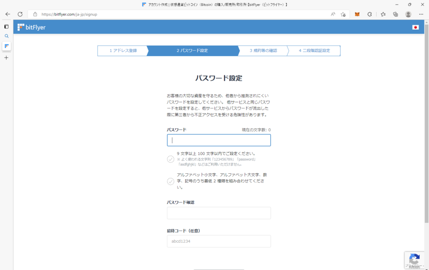Screen dimensions: 429x270
Task: Open Japan flag language selector
Action: (x=415, y=27)
